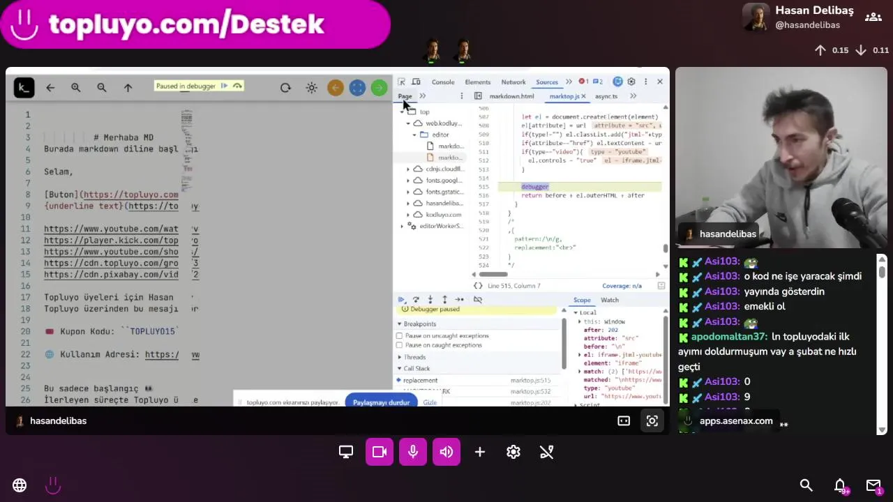This screenshot has height=502, width=893.
Task: Click the blue message count indicator
Action: pyautogui.click(x=598, y=82)
